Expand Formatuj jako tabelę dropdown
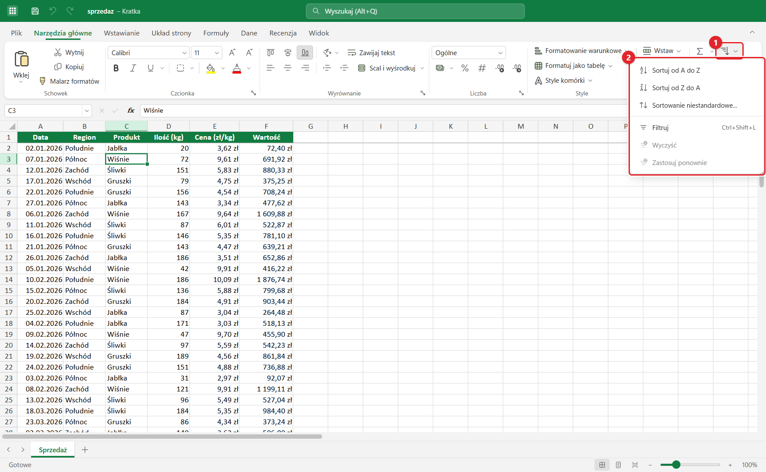 [x=611, y=66]
